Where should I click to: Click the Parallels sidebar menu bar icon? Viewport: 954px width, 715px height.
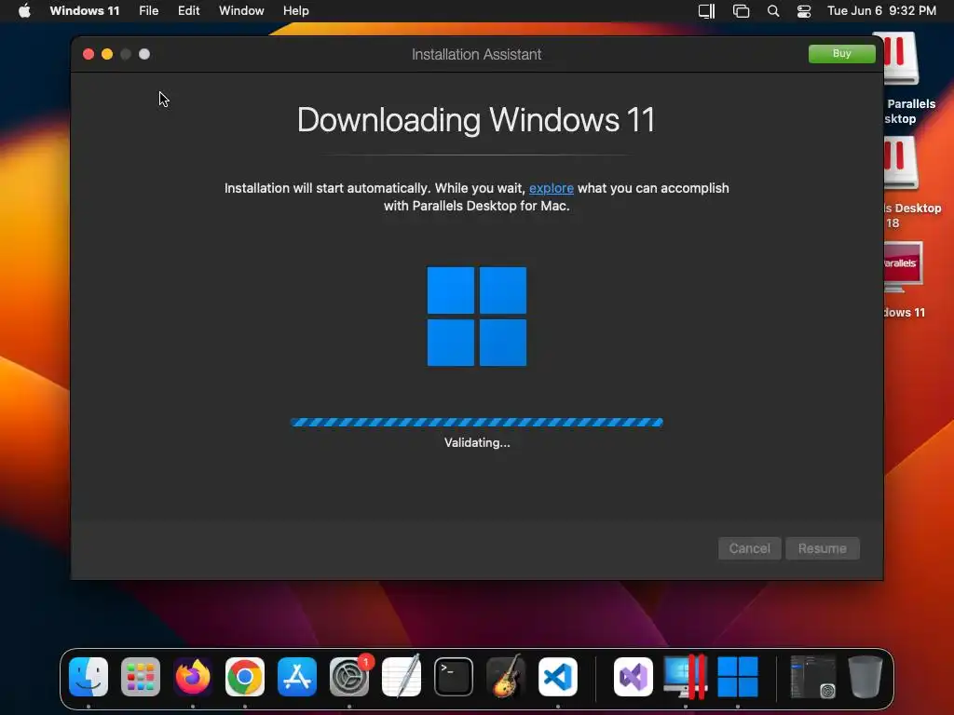pyautogui.click(x=706, y=11)
